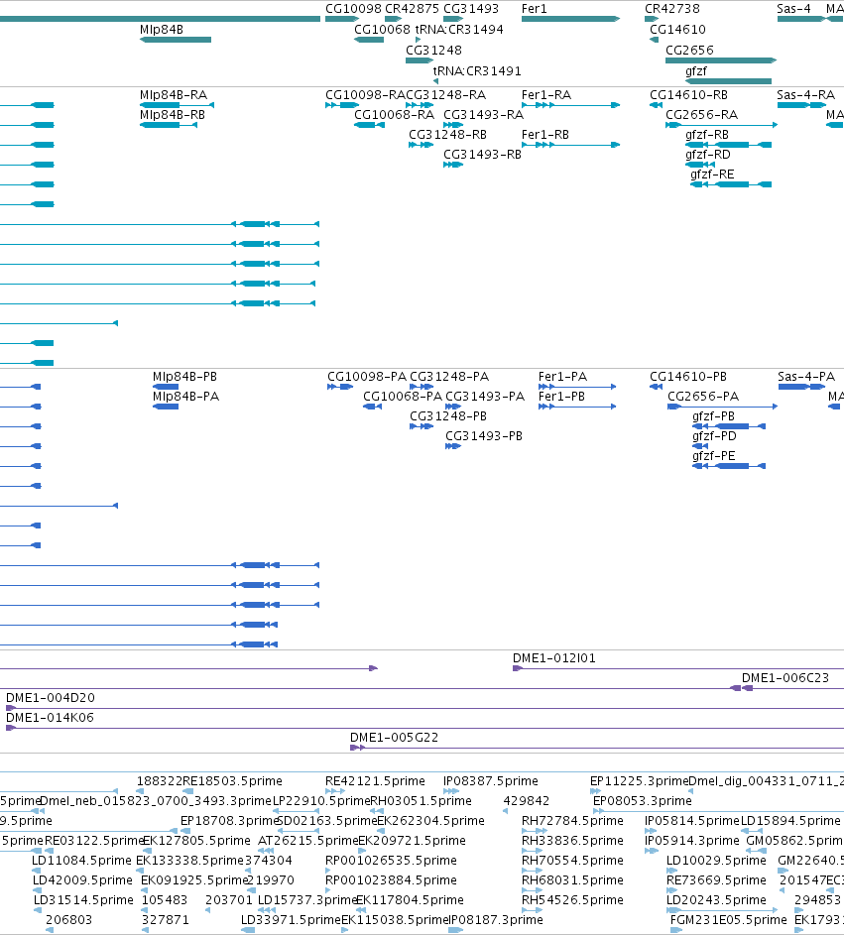
Task: Click the CR42738 gene label
Action: [672, 8]
